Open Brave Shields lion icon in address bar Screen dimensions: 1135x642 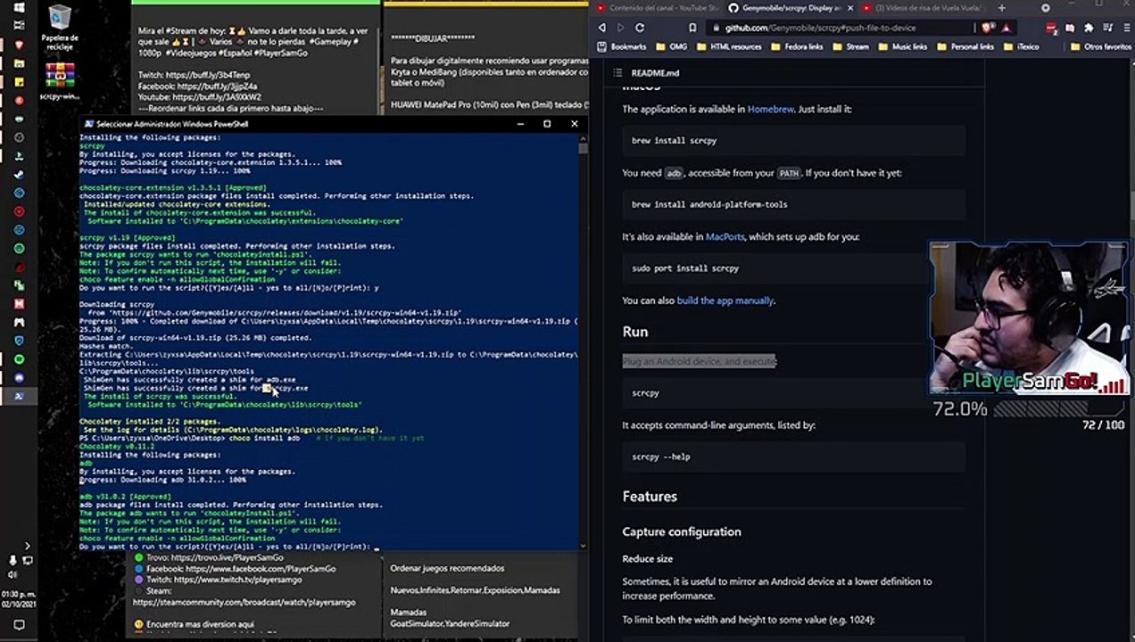984,28
